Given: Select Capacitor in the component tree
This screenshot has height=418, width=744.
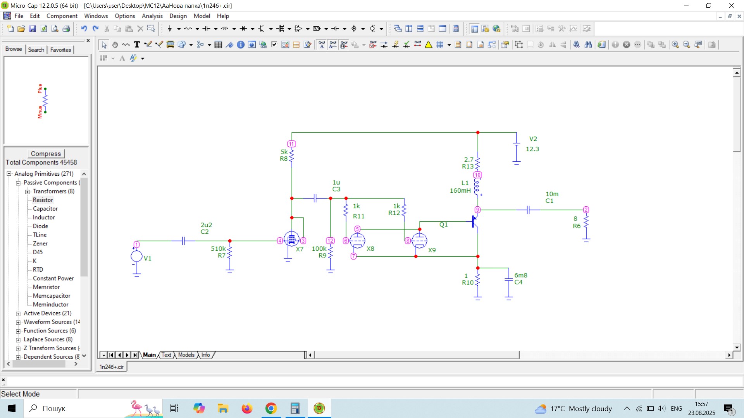Looking at the screenshot, I should pyautogui.click(x=45, y=209).
